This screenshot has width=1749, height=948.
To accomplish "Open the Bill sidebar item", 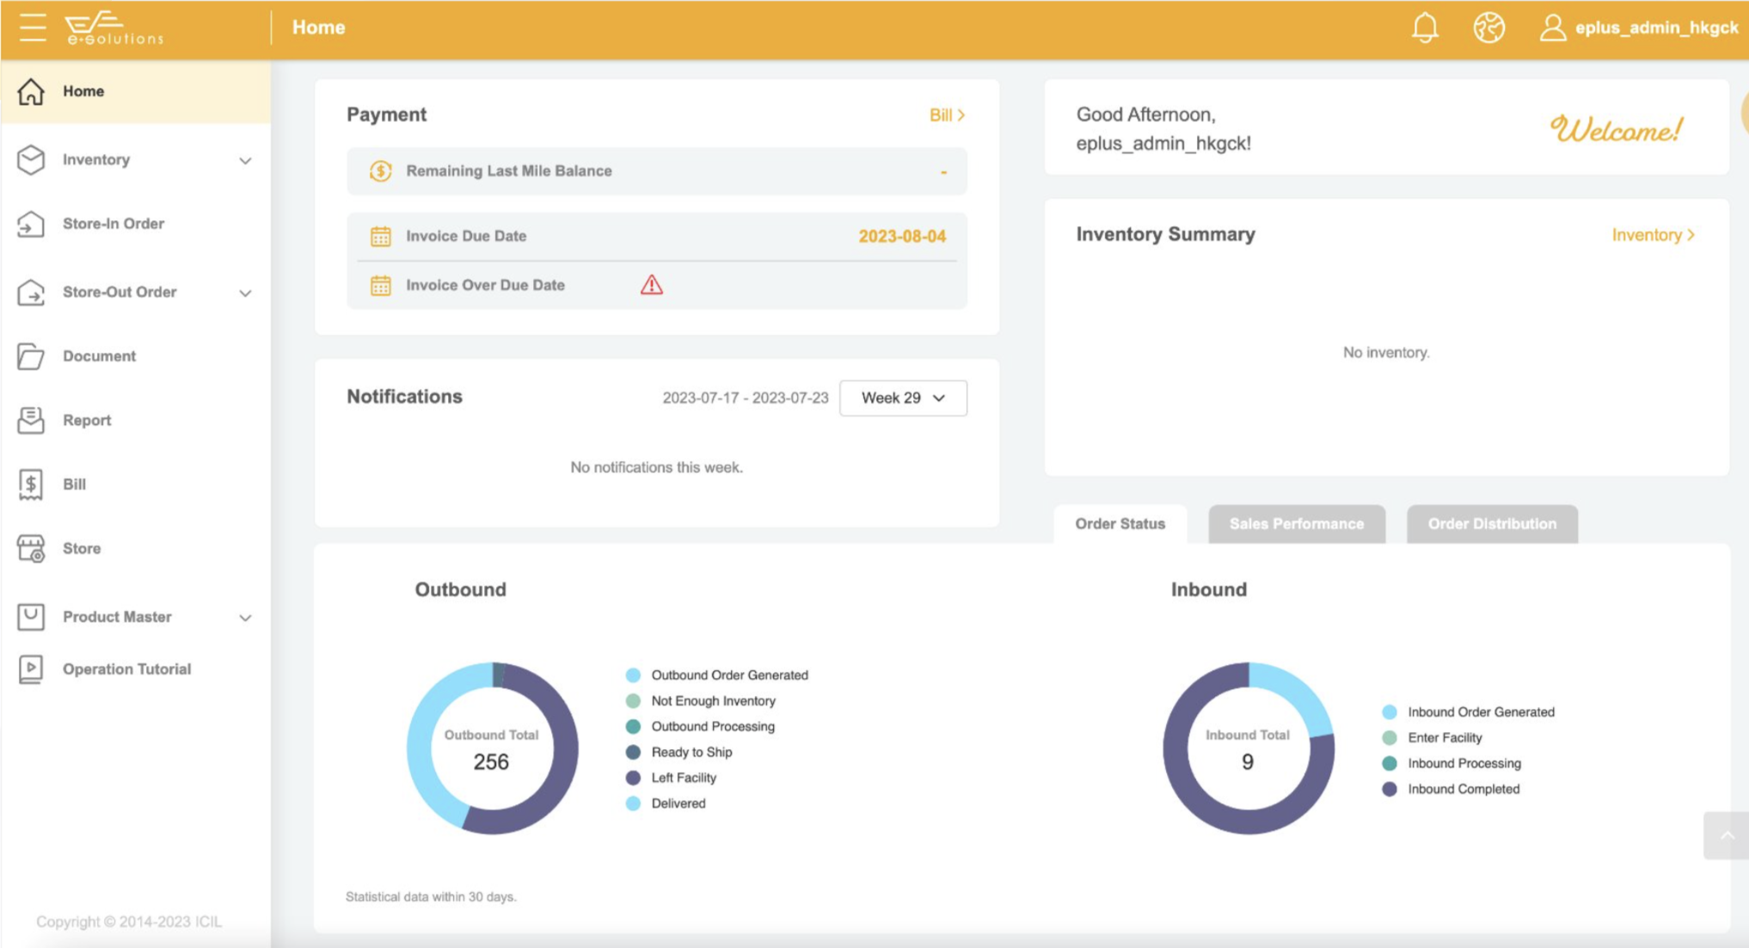I will 74,484.
